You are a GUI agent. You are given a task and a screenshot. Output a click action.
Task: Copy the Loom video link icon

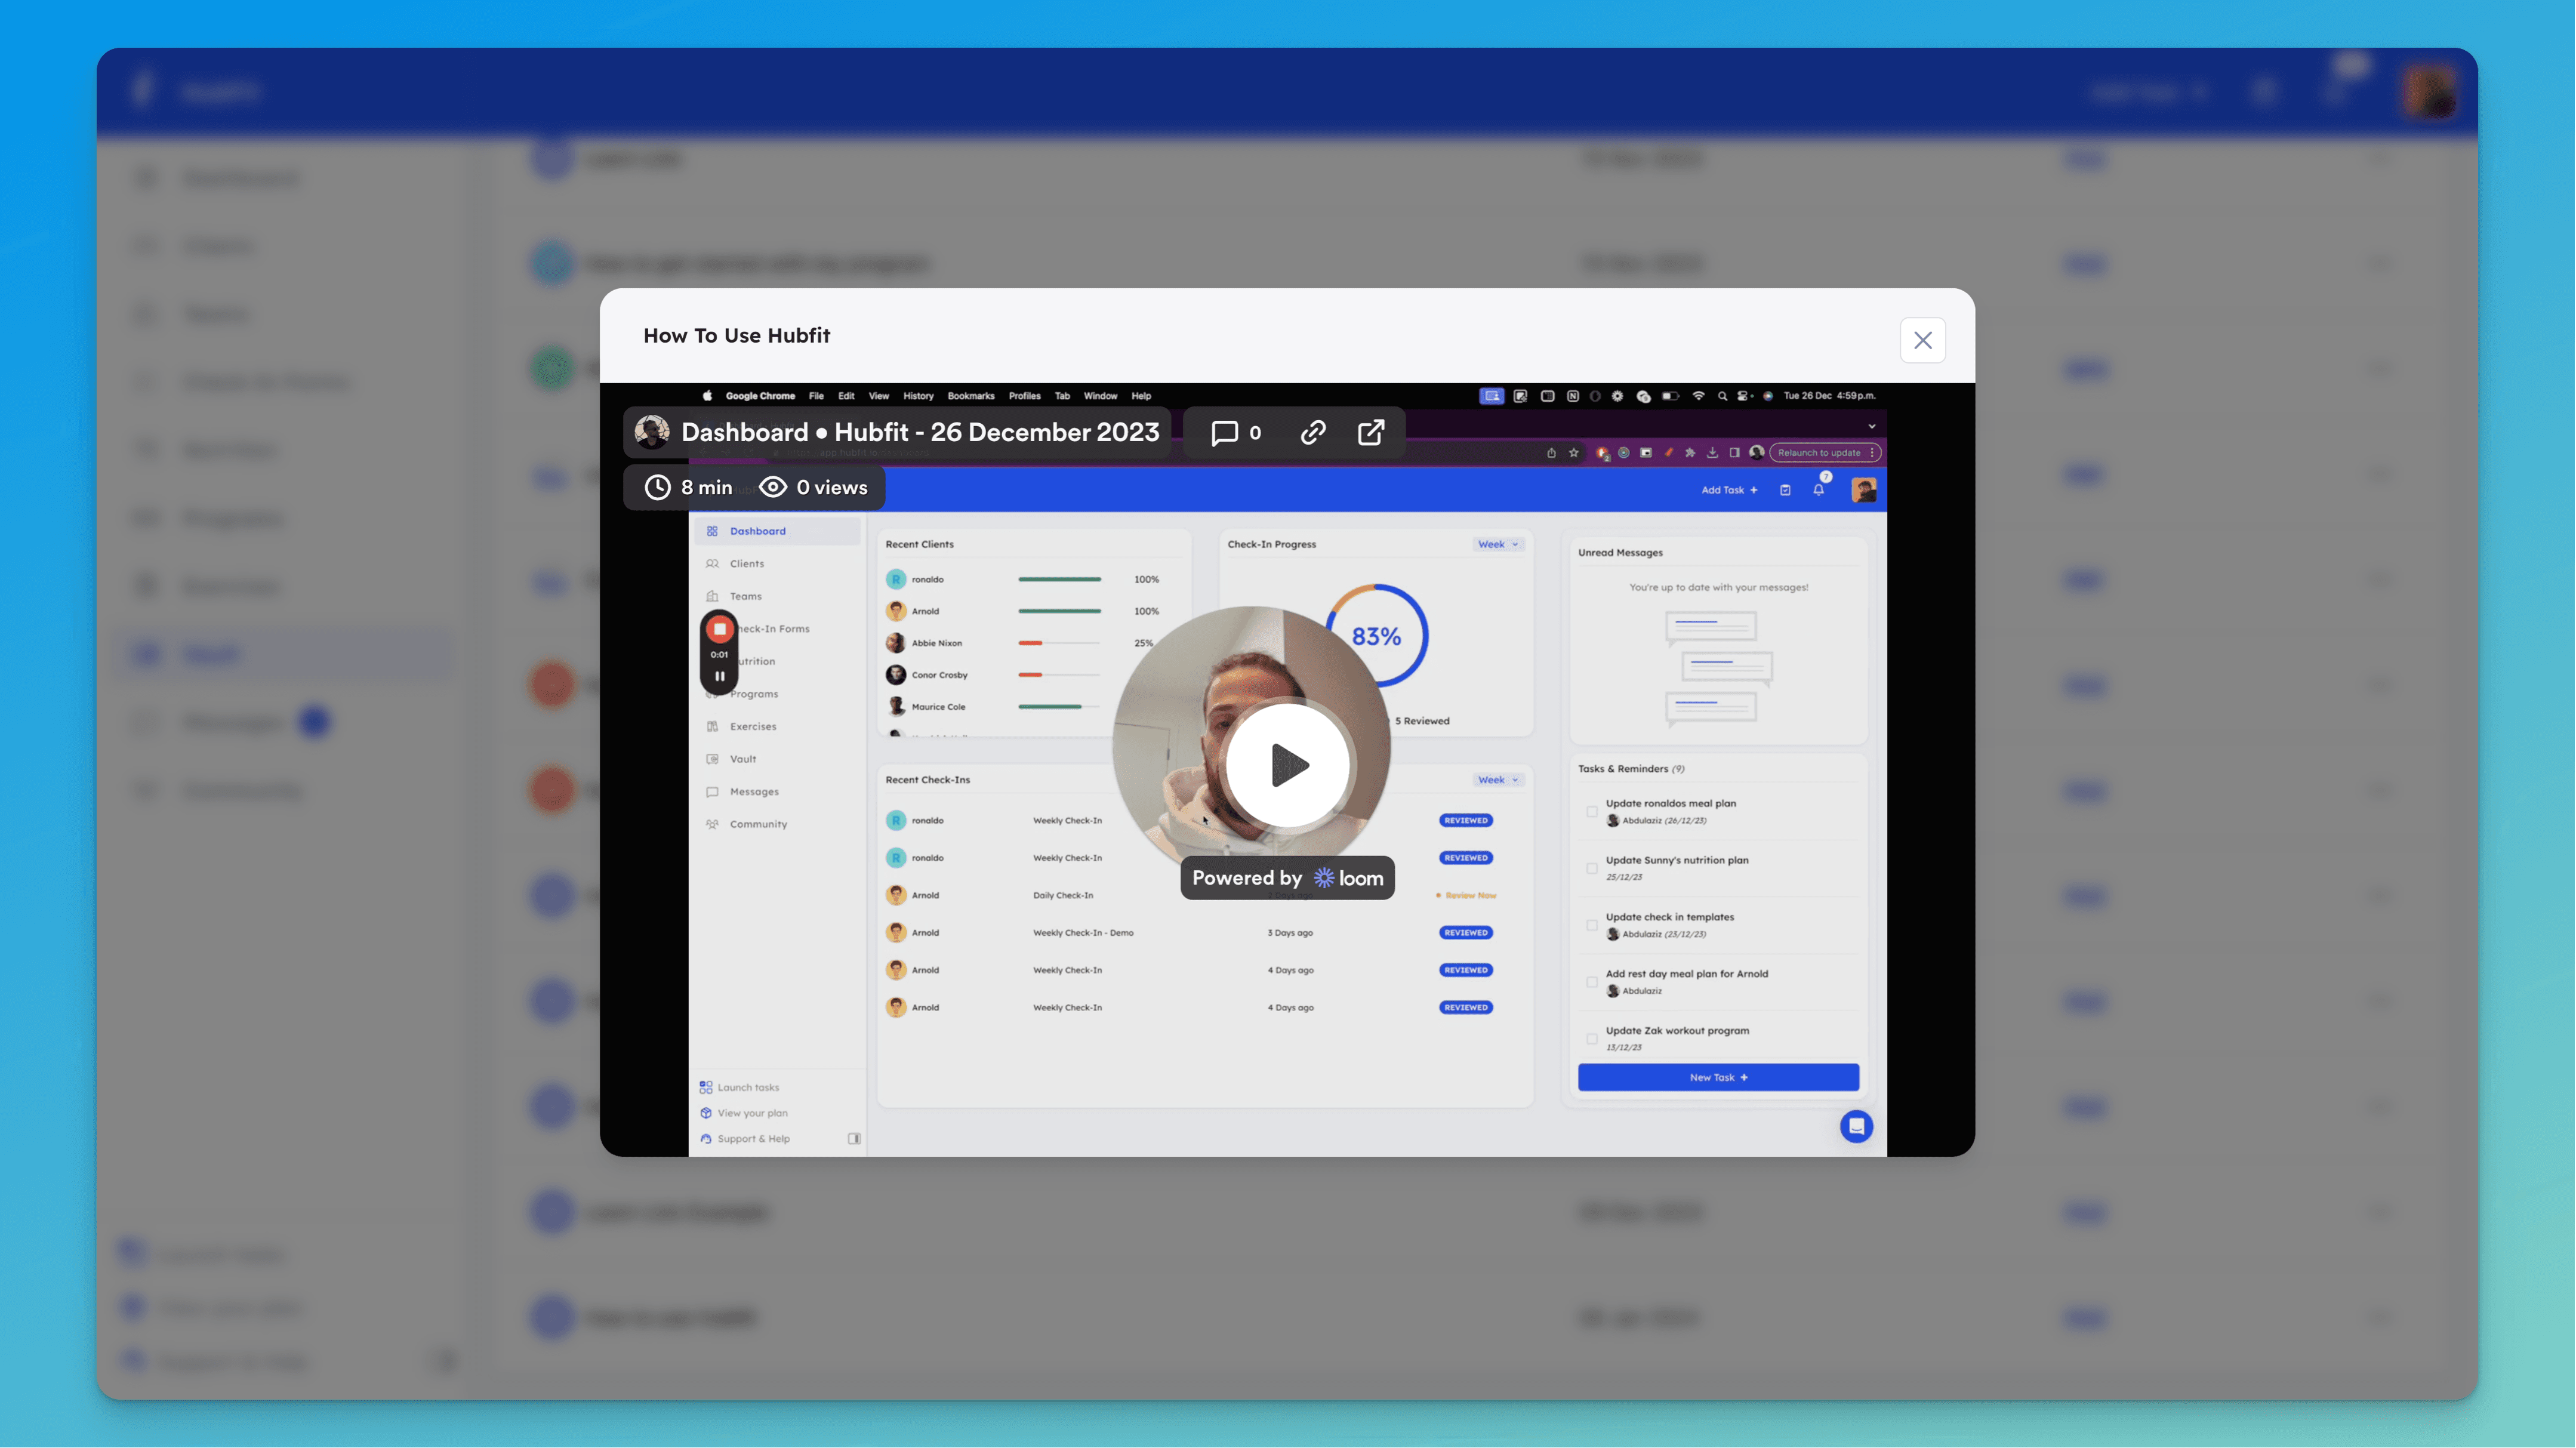[1313, 432]
